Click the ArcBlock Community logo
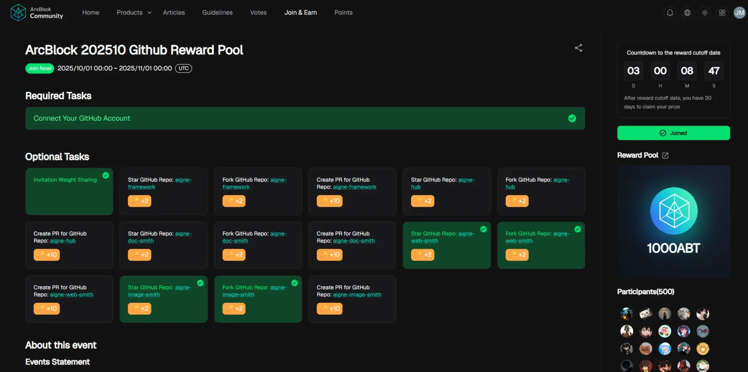748x372 pixels. (x=37, y=13)
